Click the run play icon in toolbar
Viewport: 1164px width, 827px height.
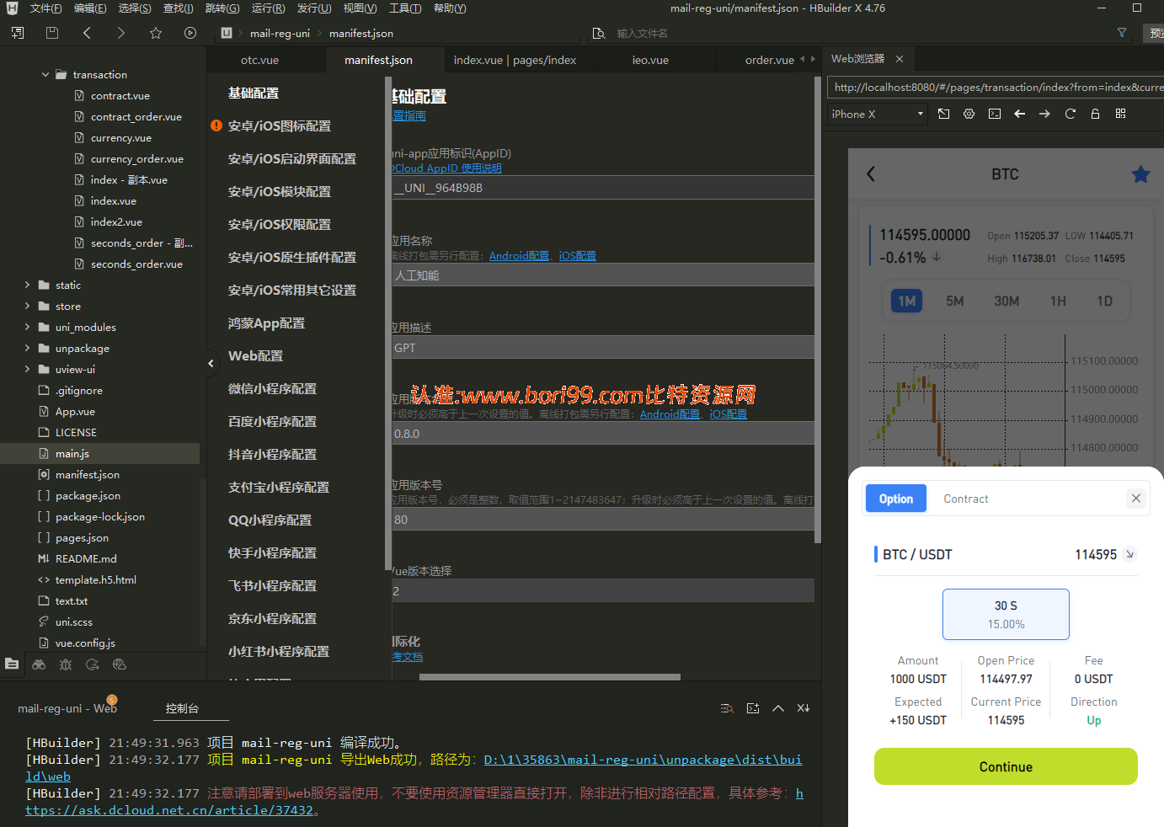(x=190, y=33)
